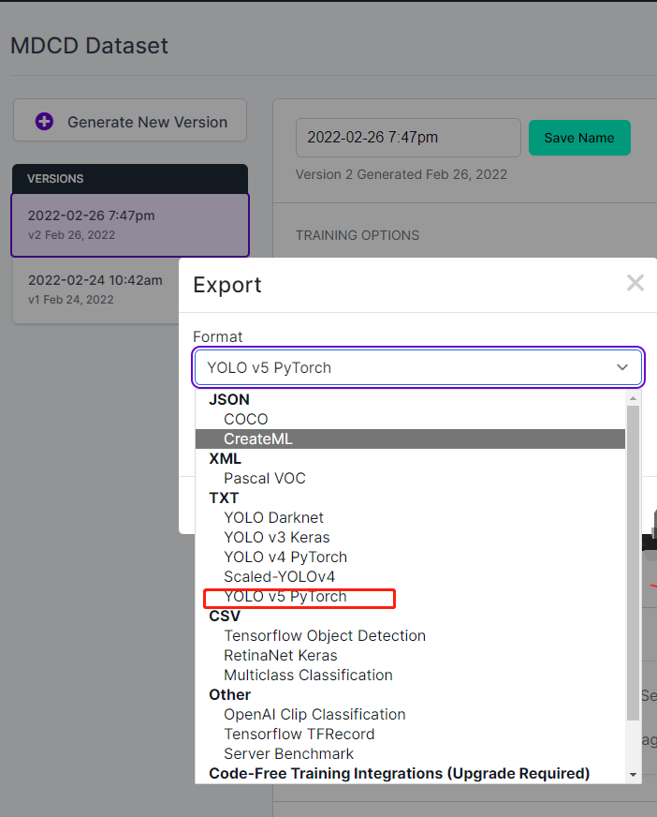Screen dimensions: 657x817
Task: Choose YOLO v4 PyTorch format option
Action: (x=410, y=557)
